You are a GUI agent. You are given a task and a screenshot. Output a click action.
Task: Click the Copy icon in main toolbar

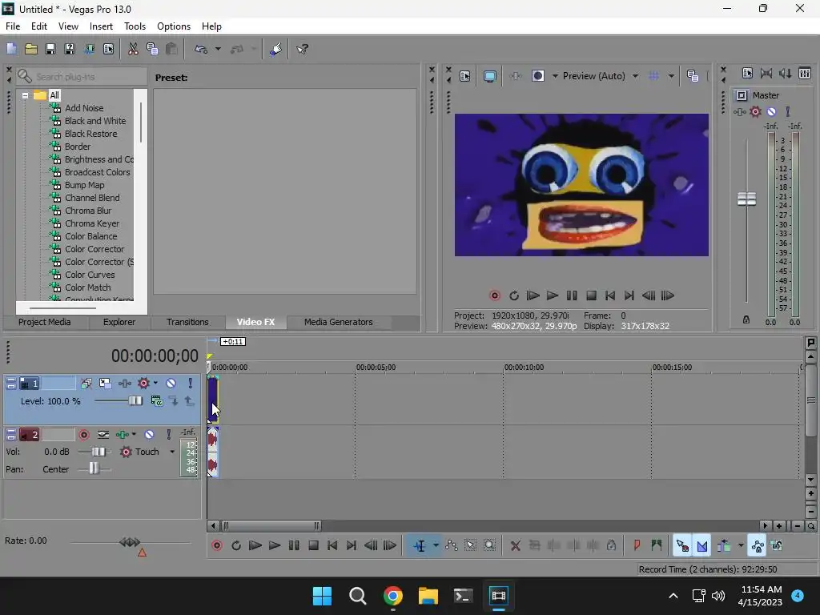tap(152, 49)
